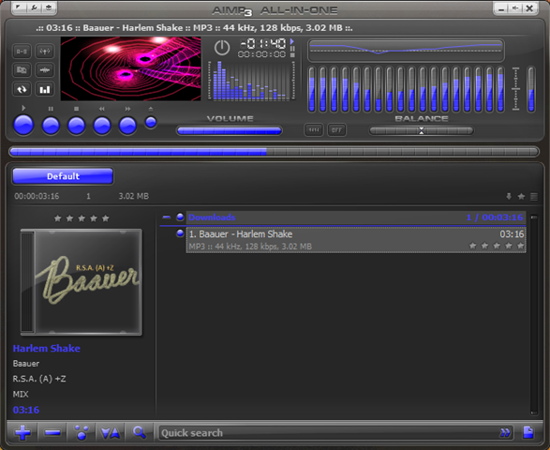The image size is (550, 450).
Task: Set third rating star above album art
Action: [82, 218]
